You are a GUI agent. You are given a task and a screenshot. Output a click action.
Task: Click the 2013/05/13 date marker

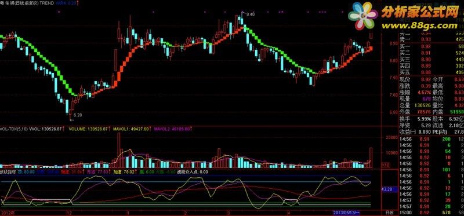click(346, 213)
